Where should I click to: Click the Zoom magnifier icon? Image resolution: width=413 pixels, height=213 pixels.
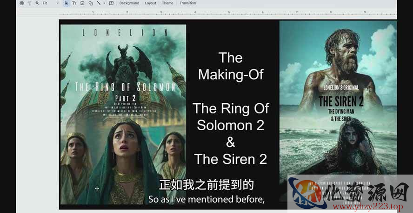click(x=37, y=3)
